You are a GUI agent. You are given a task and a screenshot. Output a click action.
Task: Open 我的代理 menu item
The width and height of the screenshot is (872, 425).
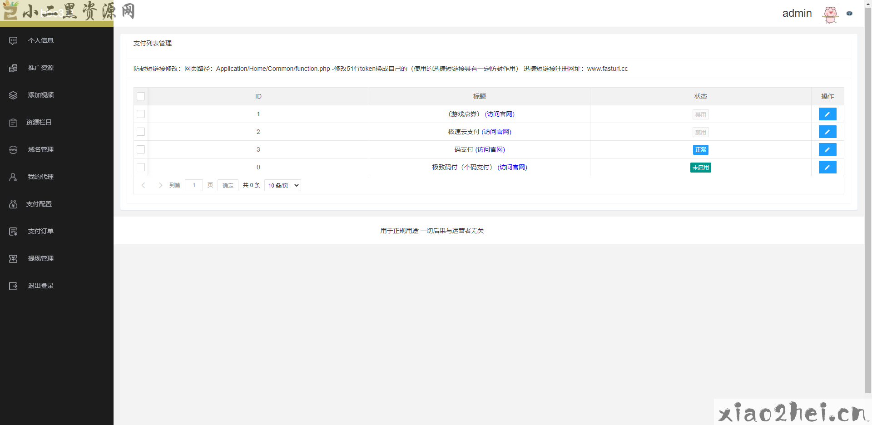(x=57, y=177)
